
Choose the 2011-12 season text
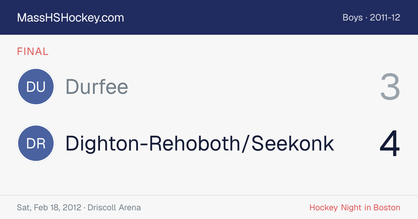(385, 18)
